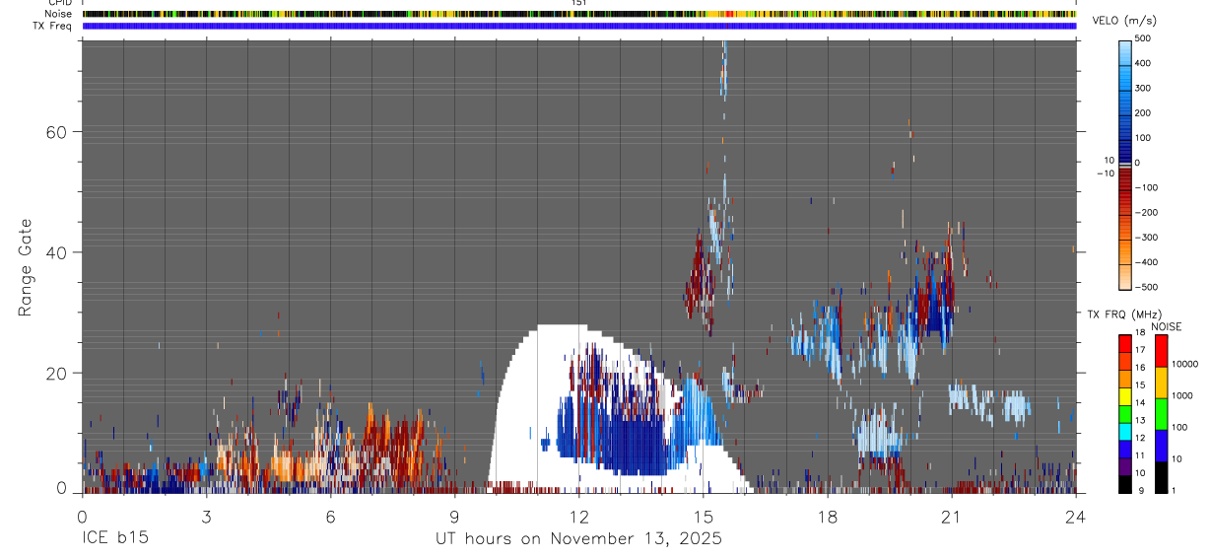The image size is (1210, 559).
Task: Click the 500 tick on velocity colorbar
Action: 1144,38
